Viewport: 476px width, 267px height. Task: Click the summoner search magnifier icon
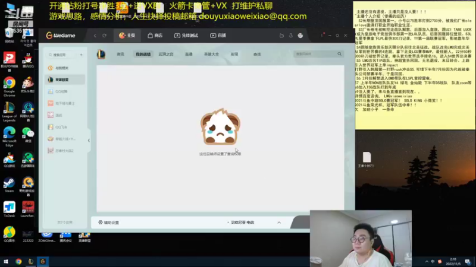pyautogui.click(x=339, y=54)
